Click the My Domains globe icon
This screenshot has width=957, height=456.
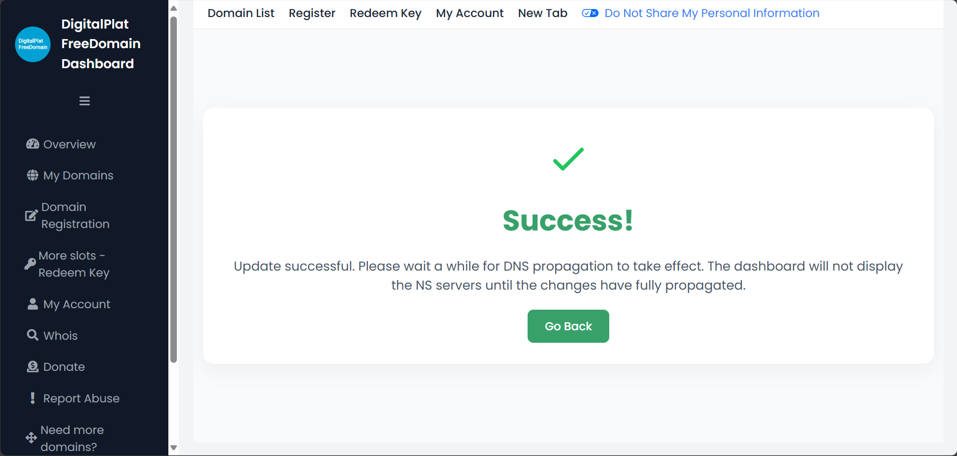[33, 175]
